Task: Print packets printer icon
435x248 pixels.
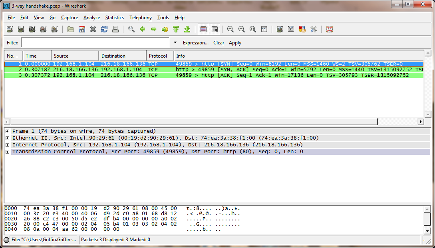Action: [115, 29]
